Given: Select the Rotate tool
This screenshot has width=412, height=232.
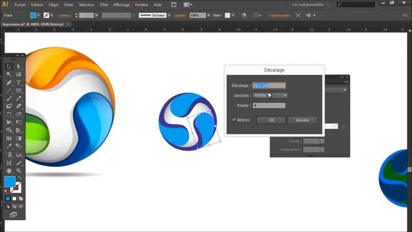Looking at the screenshot, I should [x=9, y=115].
